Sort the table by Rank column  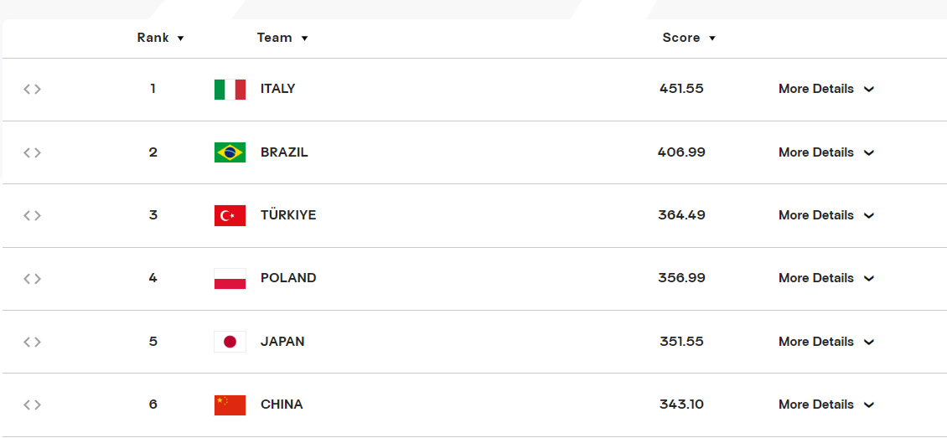point(161,38)
